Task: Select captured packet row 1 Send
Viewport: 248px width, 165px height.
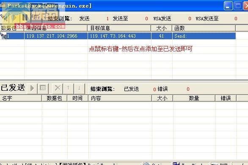Action: [x=118, y=36]
